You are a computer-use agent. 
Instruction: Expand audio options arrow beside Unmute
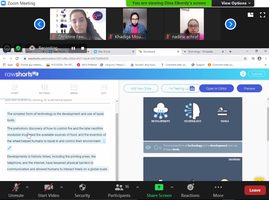(x=27, y=187)
